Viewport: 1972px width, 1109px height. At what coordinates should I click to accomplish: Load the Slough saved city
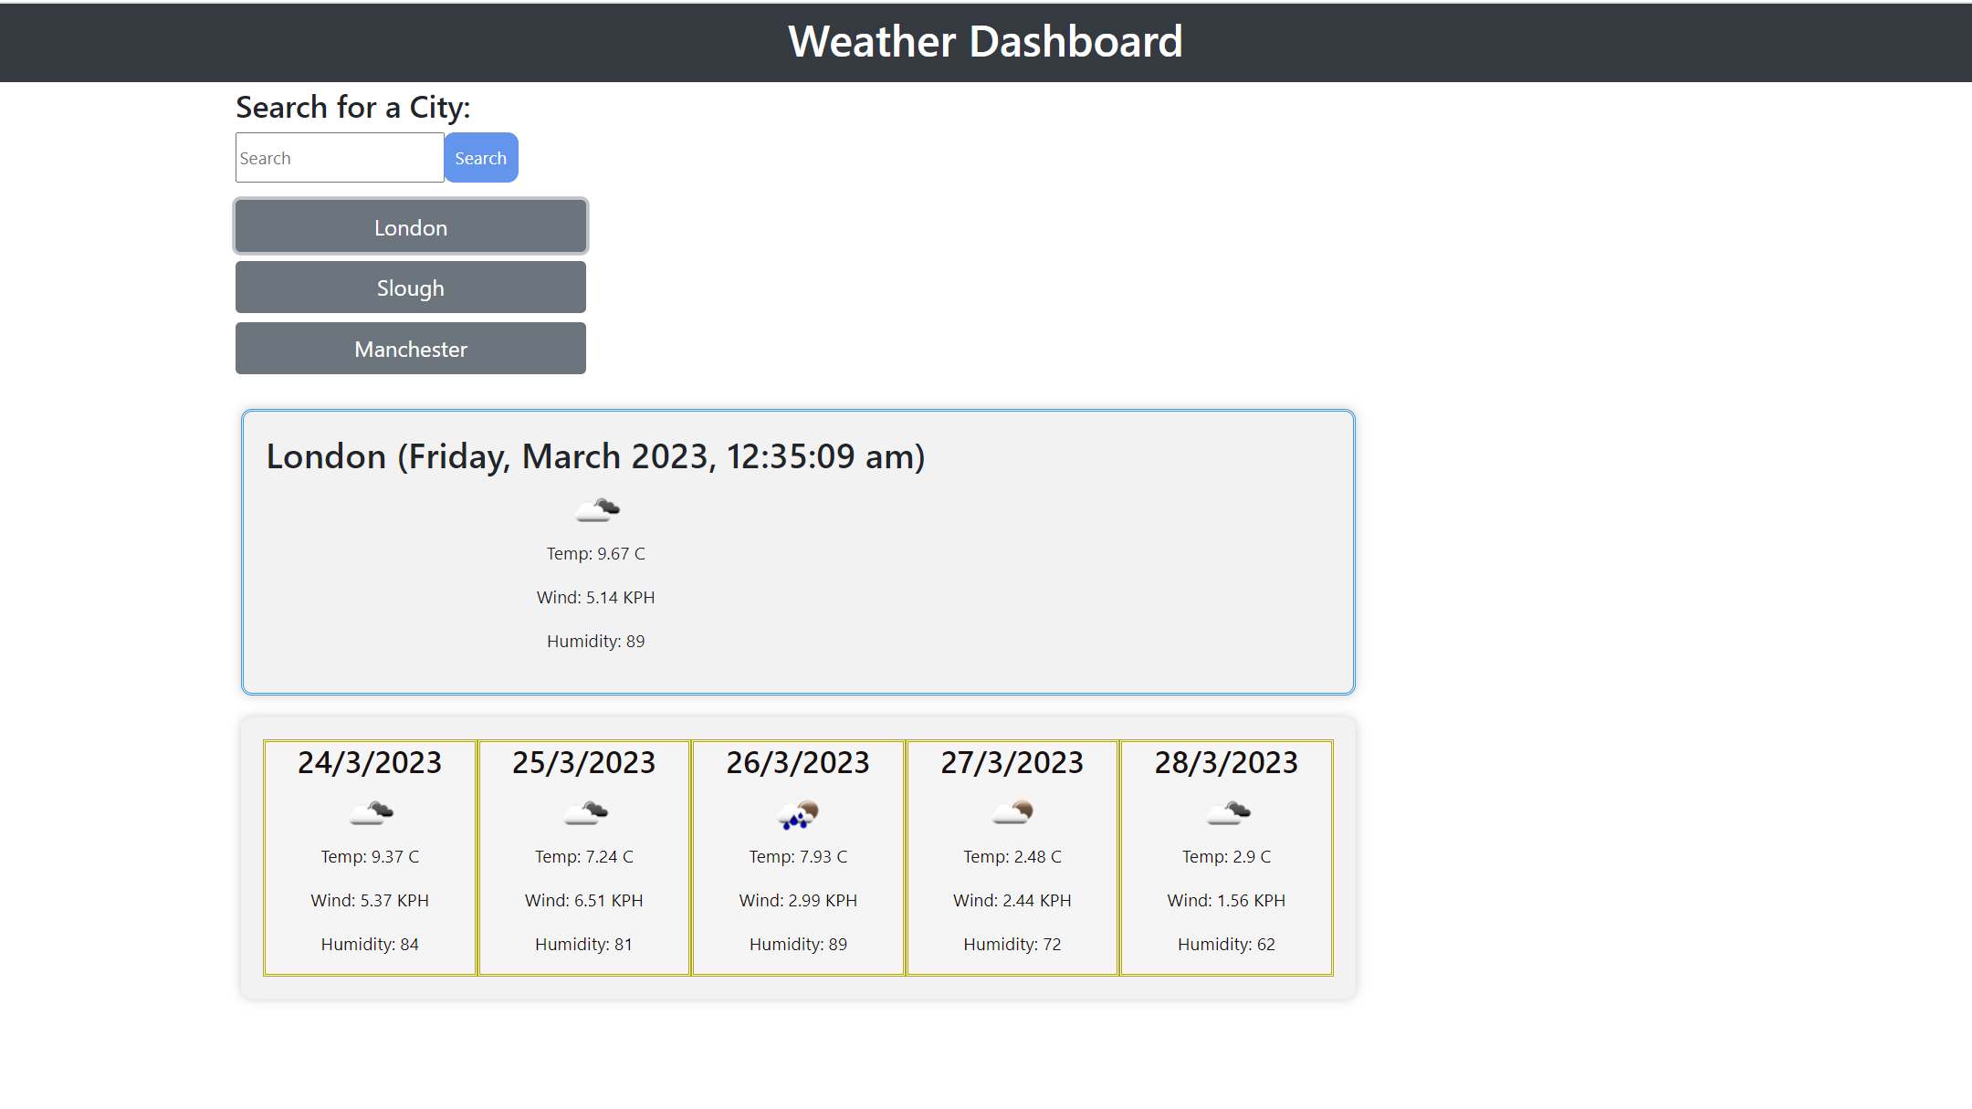(x=411, y=288)
